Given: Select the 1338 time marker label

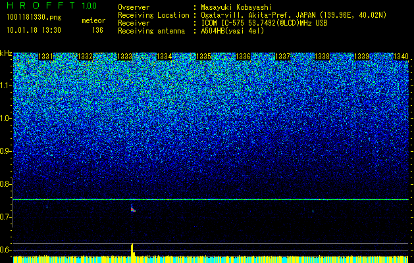Looking at the screenshot, I should [322, 57].
